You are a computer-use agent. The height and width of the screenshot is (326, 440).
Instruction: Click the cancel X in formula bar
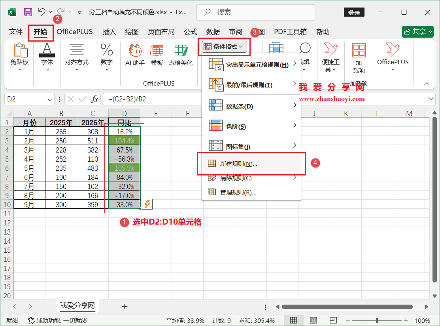tap(71, 99)
